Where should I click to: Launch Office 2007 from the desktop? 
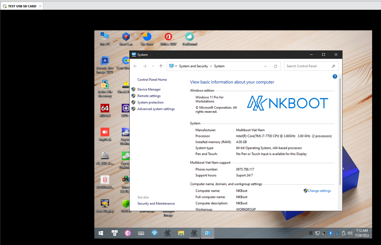point(168,39)
